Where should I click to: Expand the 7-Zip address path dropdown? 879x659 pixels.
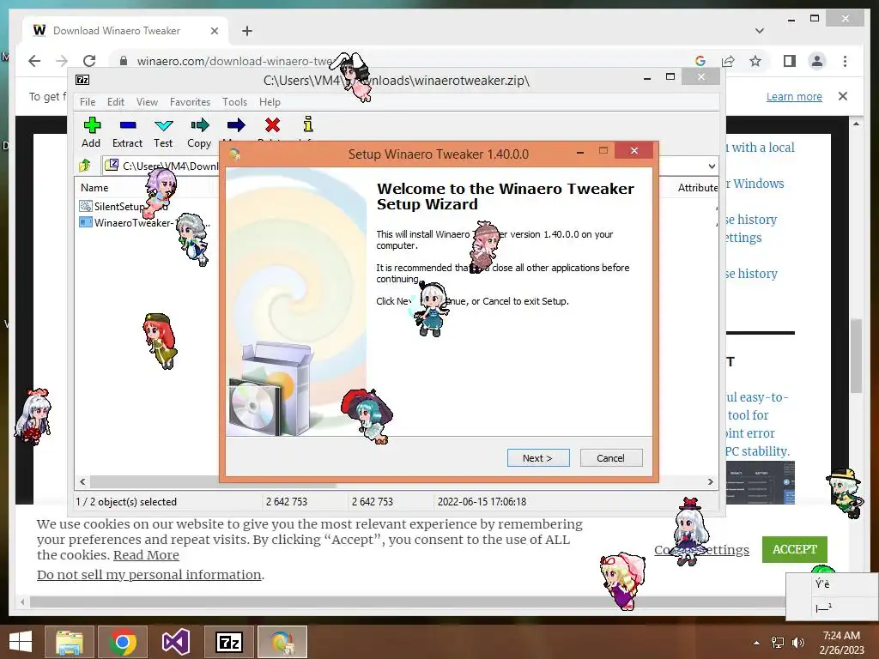click(x=712, y=166)
